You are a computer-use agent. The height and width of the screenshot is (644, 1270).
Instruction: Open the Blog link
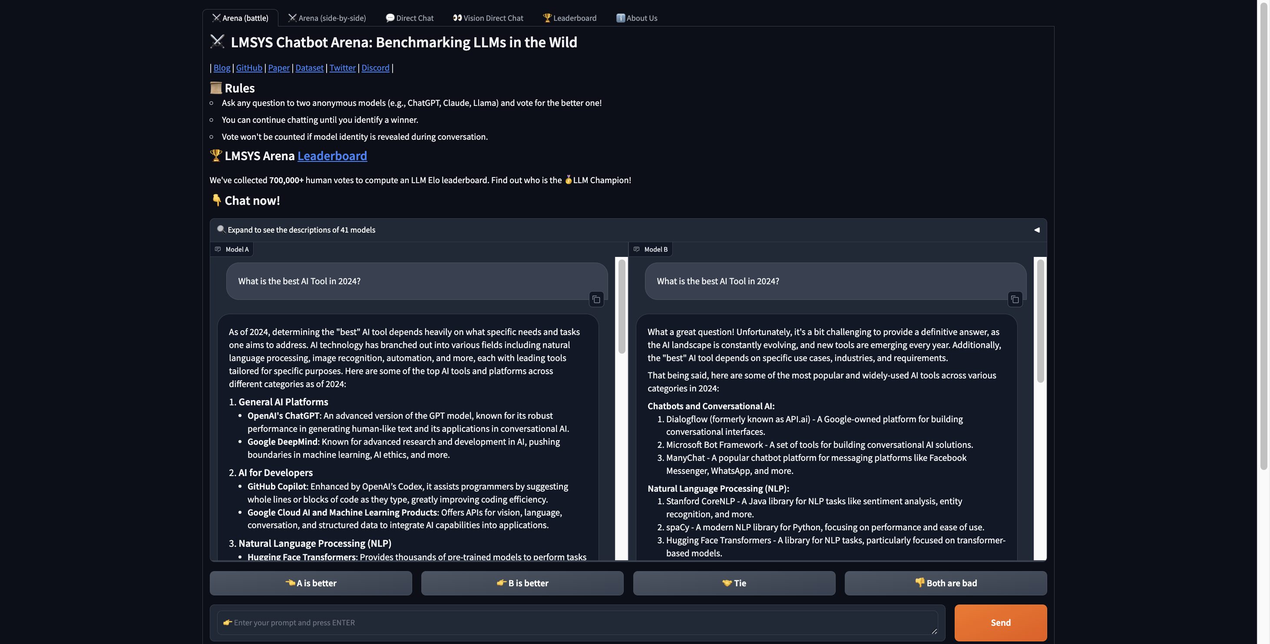coord(222,68)
